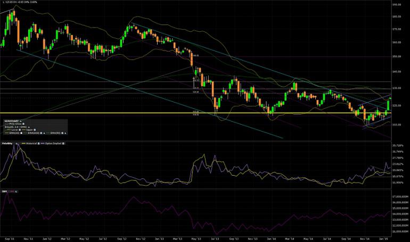Click the small box beside Lower band

coord(20,129)
